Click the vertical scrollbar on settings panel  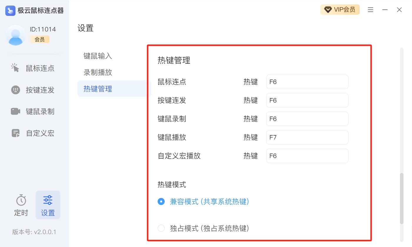401,199
